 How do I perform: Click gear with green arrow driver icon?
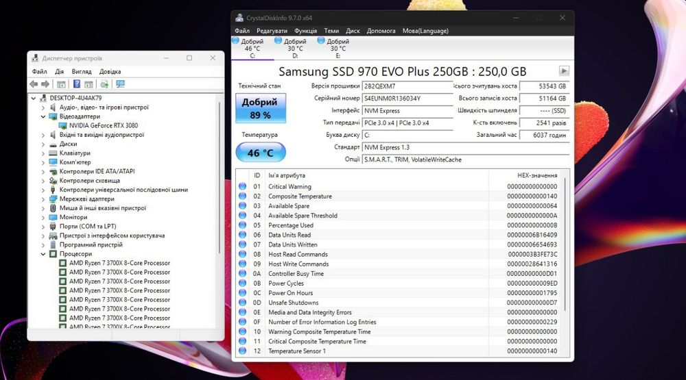104,84
